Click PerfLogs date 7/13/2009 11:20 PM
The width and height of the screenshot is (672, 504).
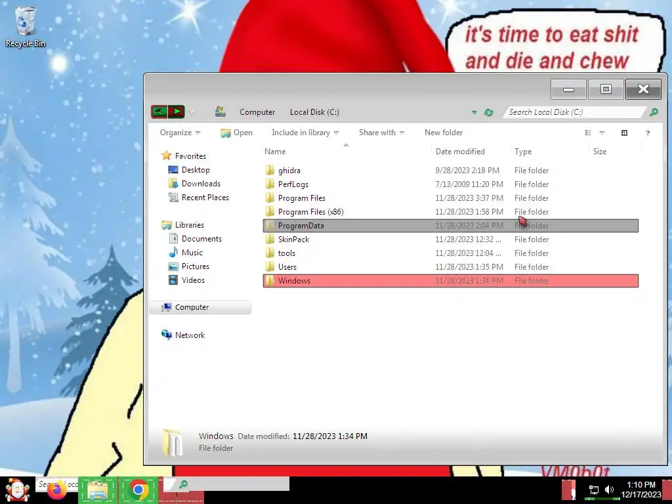[x=469, y=184]
